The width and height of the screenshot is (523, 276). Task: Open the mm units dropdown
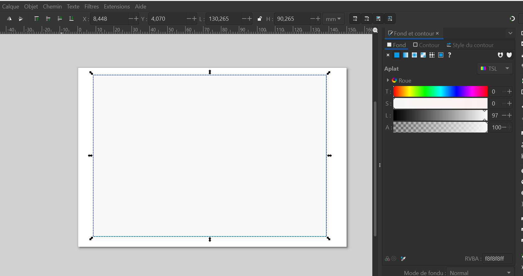coord(333,19)
